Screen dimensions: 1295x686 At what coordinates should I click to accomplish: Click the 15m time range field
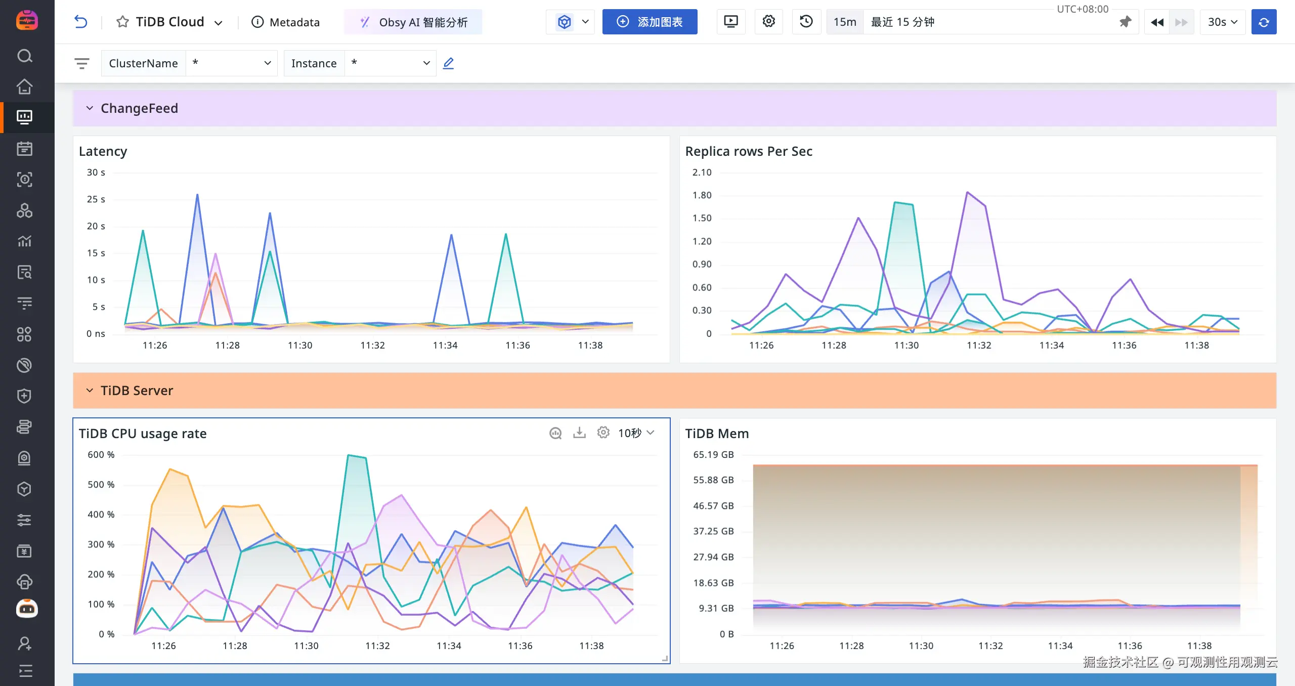(845, 22)
